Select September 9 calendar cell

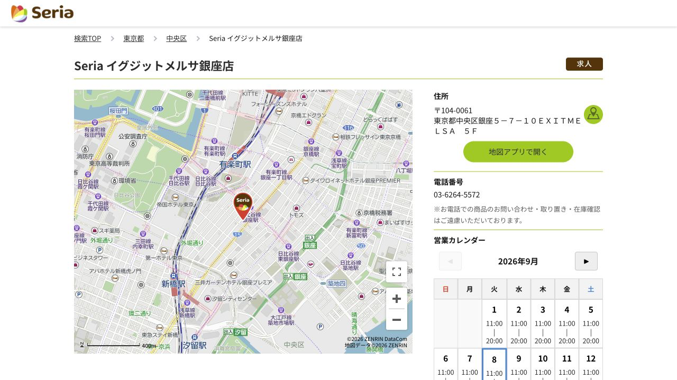point(519,365)
